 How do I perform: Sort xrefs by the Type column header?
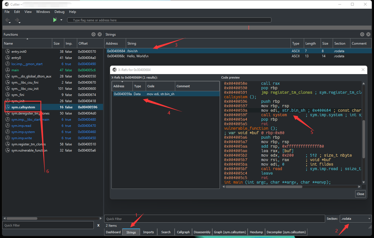point(139,86)
